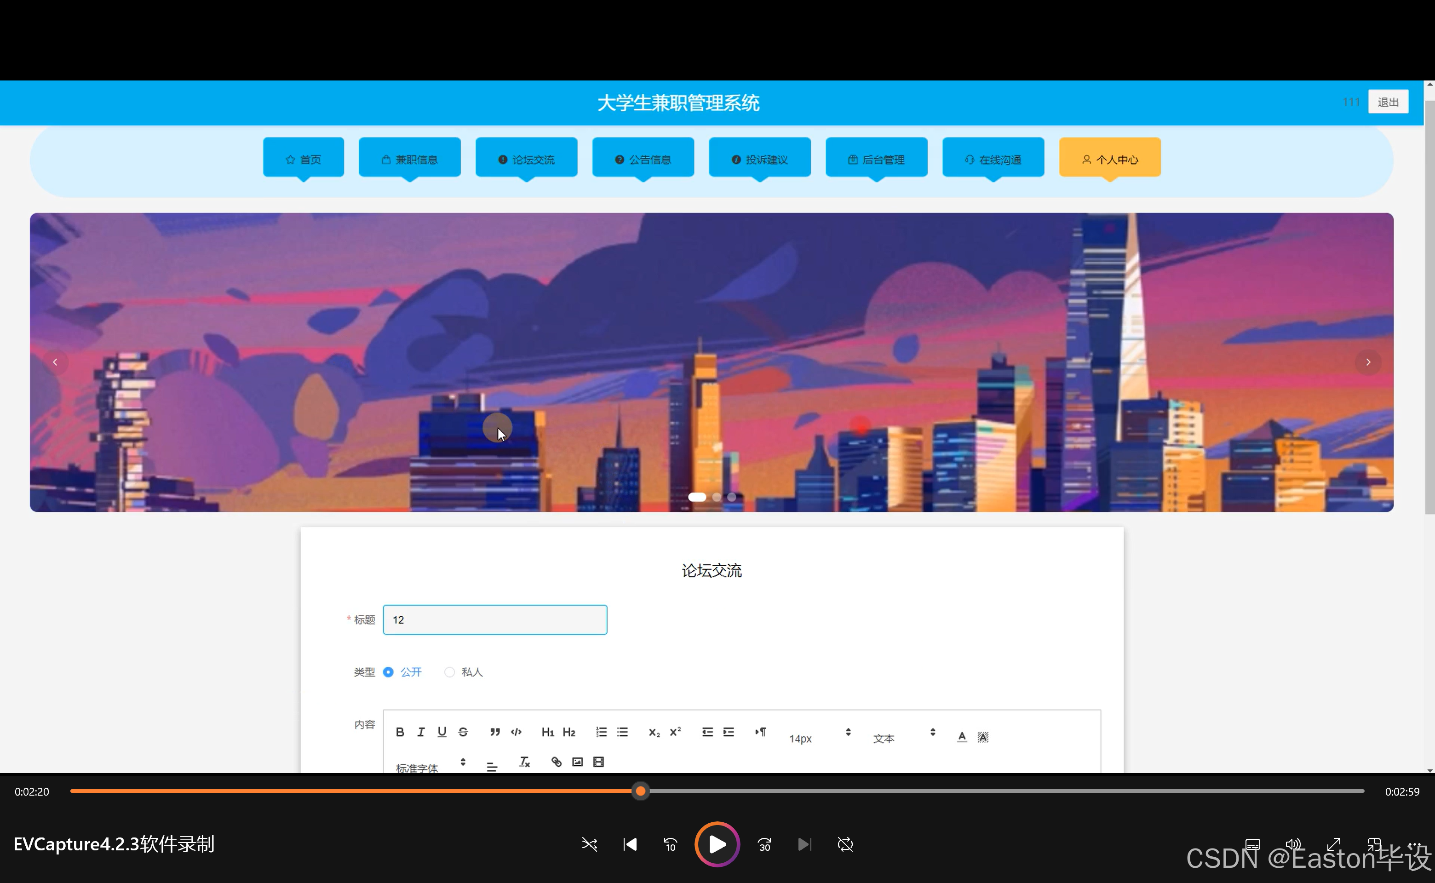The width and height of the screenshot is (1435, 883).
Task: Insert an image in the editor
Action: pyautogui.click(x=577, y=762)
